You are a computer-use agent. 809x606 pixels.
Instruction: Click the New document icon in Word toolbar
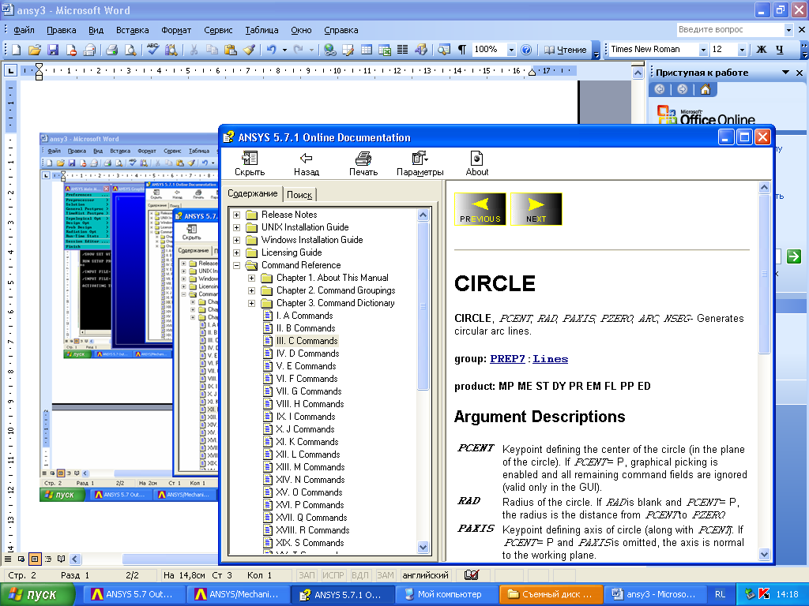[17, 50]
